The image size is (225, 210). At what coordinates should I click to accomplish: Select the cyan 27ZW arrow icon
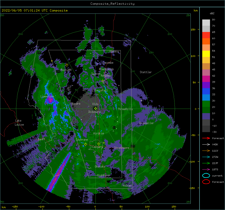(x=206, y=157)
